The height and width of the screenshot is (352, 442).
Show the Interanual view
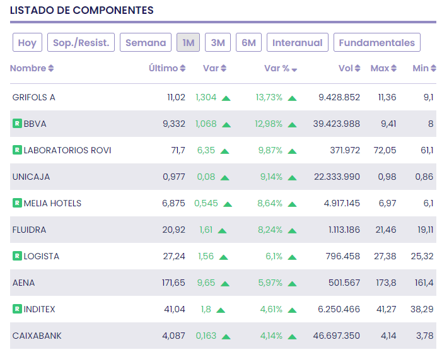pyautogui.click(x=297, y=43)
